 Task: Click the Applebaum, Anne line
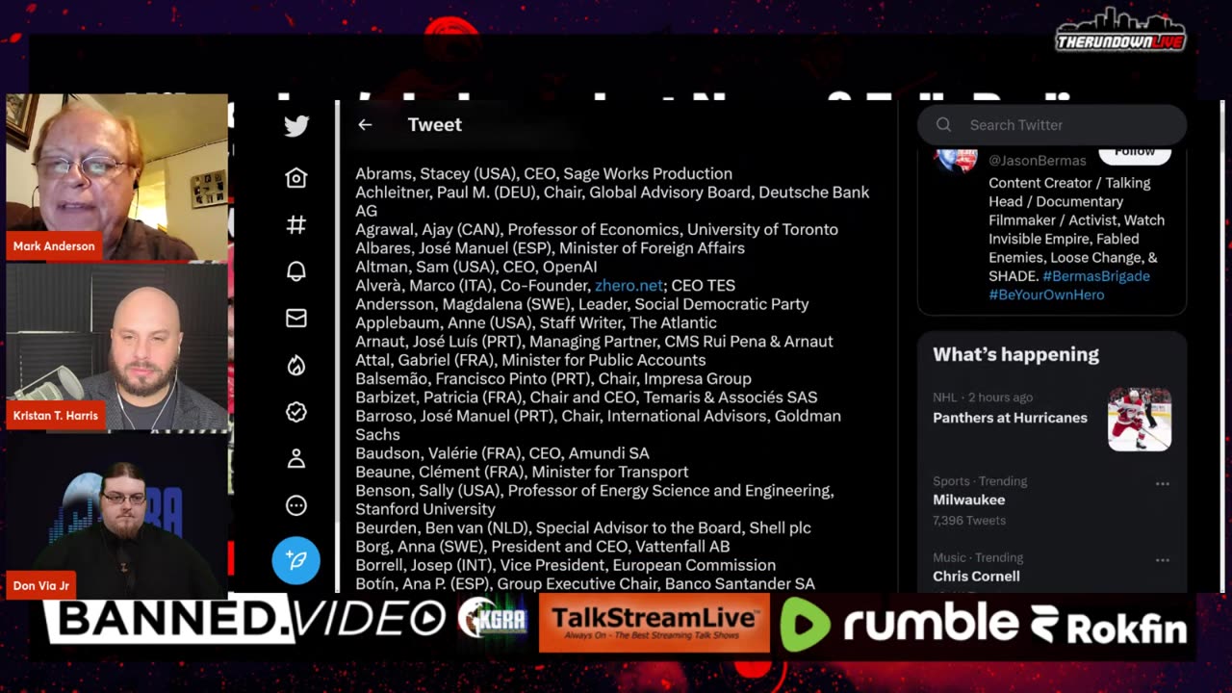(x=536, y=322)
